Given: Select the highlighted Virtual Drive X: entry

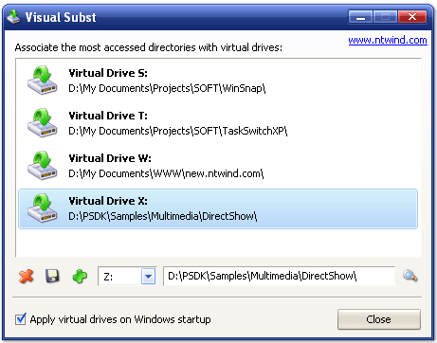Looking at the screenshot, I should (x=218, y=208).
